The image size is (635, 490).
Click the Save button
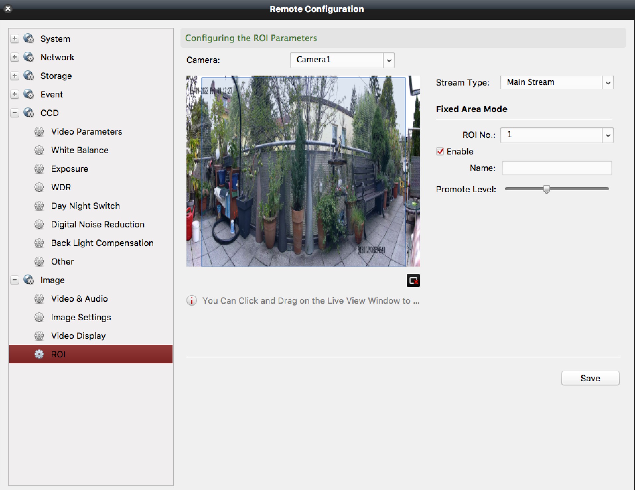[x=590, y=378]
